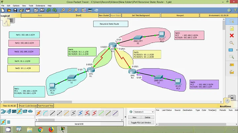The height and width of the screenshot is (133, 238).
Task: Click Toggle PDU List Window
Action: pyautogui.click(x=141, y=122)
